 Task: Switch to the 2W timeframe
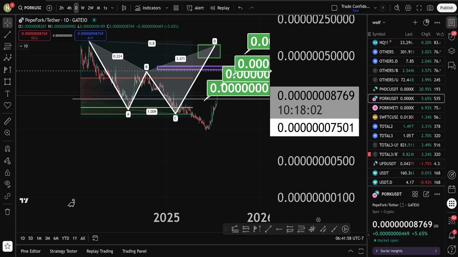coord(90,8)
